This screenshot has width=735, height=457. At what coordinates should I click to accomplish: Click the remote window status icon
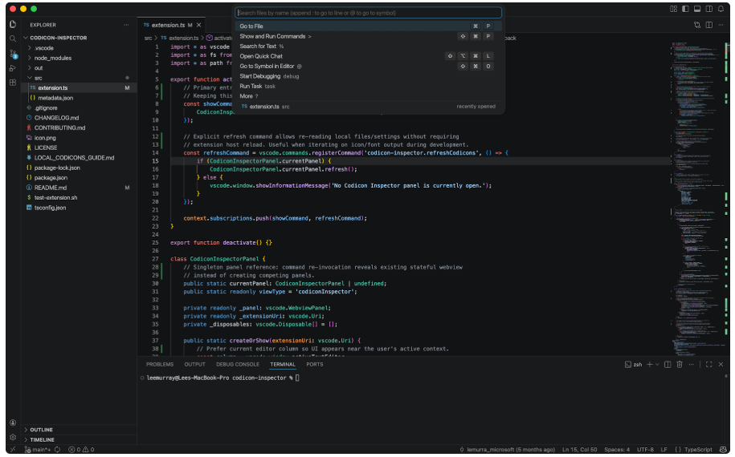pyautogui.click(x=13, y=450)
